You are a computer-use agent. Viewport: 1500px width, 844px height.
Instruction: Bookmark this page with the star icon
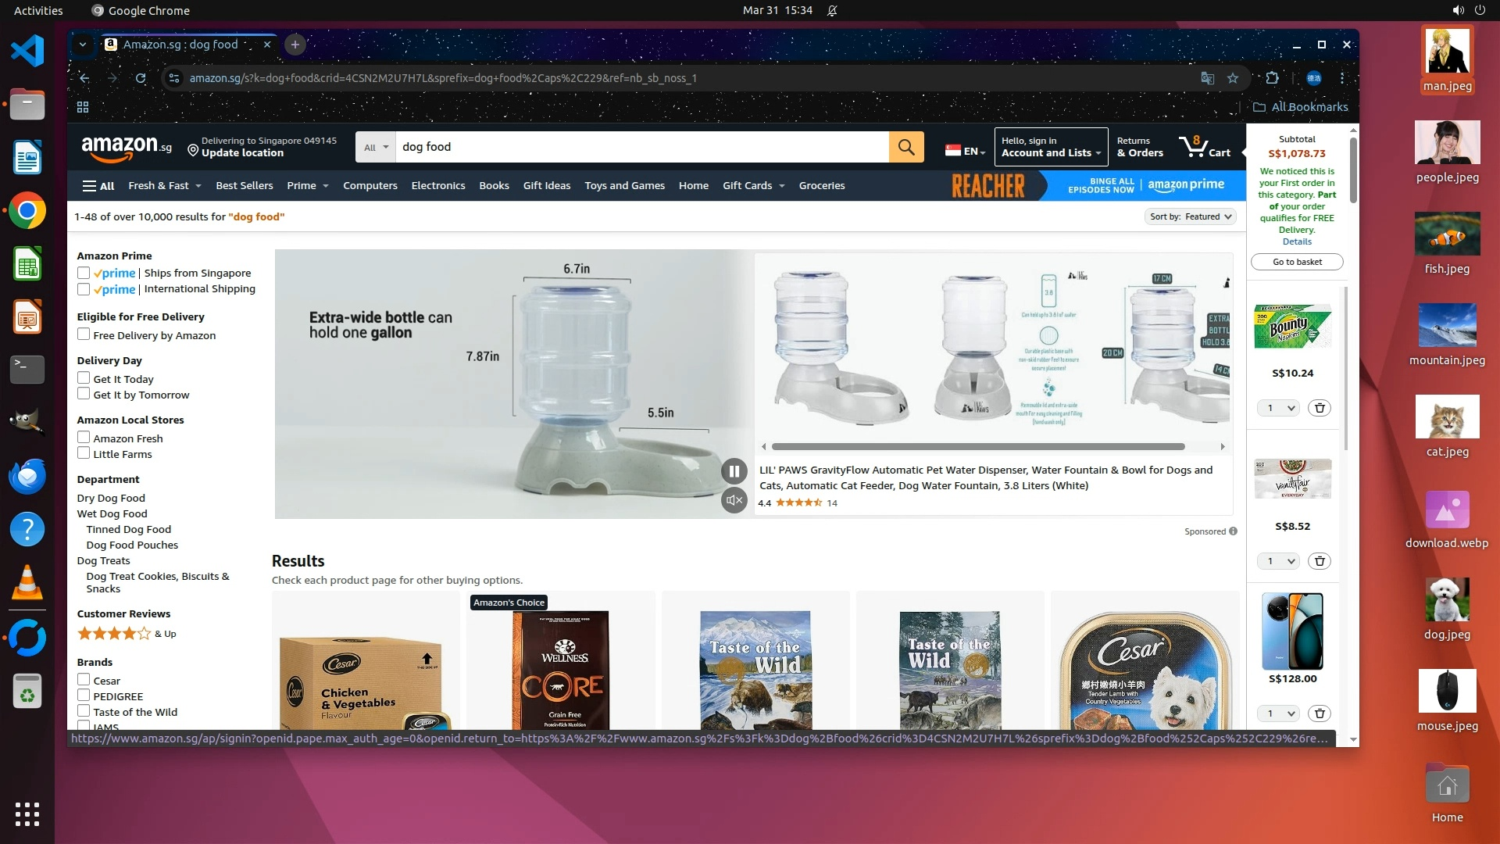click(x=1233, y=78)
